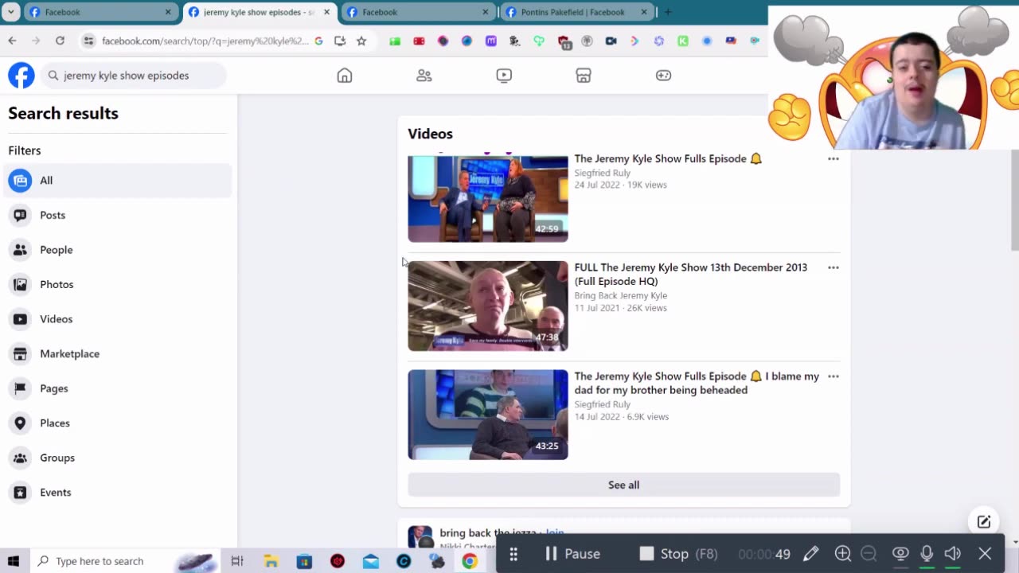The image size is (1019, 573).
Task: Click the address bar URL
Action: point(205,41)
